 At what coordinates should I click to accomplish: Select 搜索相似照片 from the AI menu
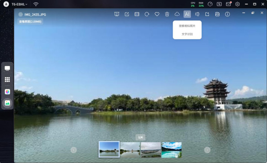click(187, 26)
